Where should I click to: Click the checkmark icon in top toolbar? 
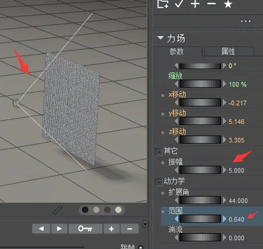pyautogui.click(x=179, y=4)
